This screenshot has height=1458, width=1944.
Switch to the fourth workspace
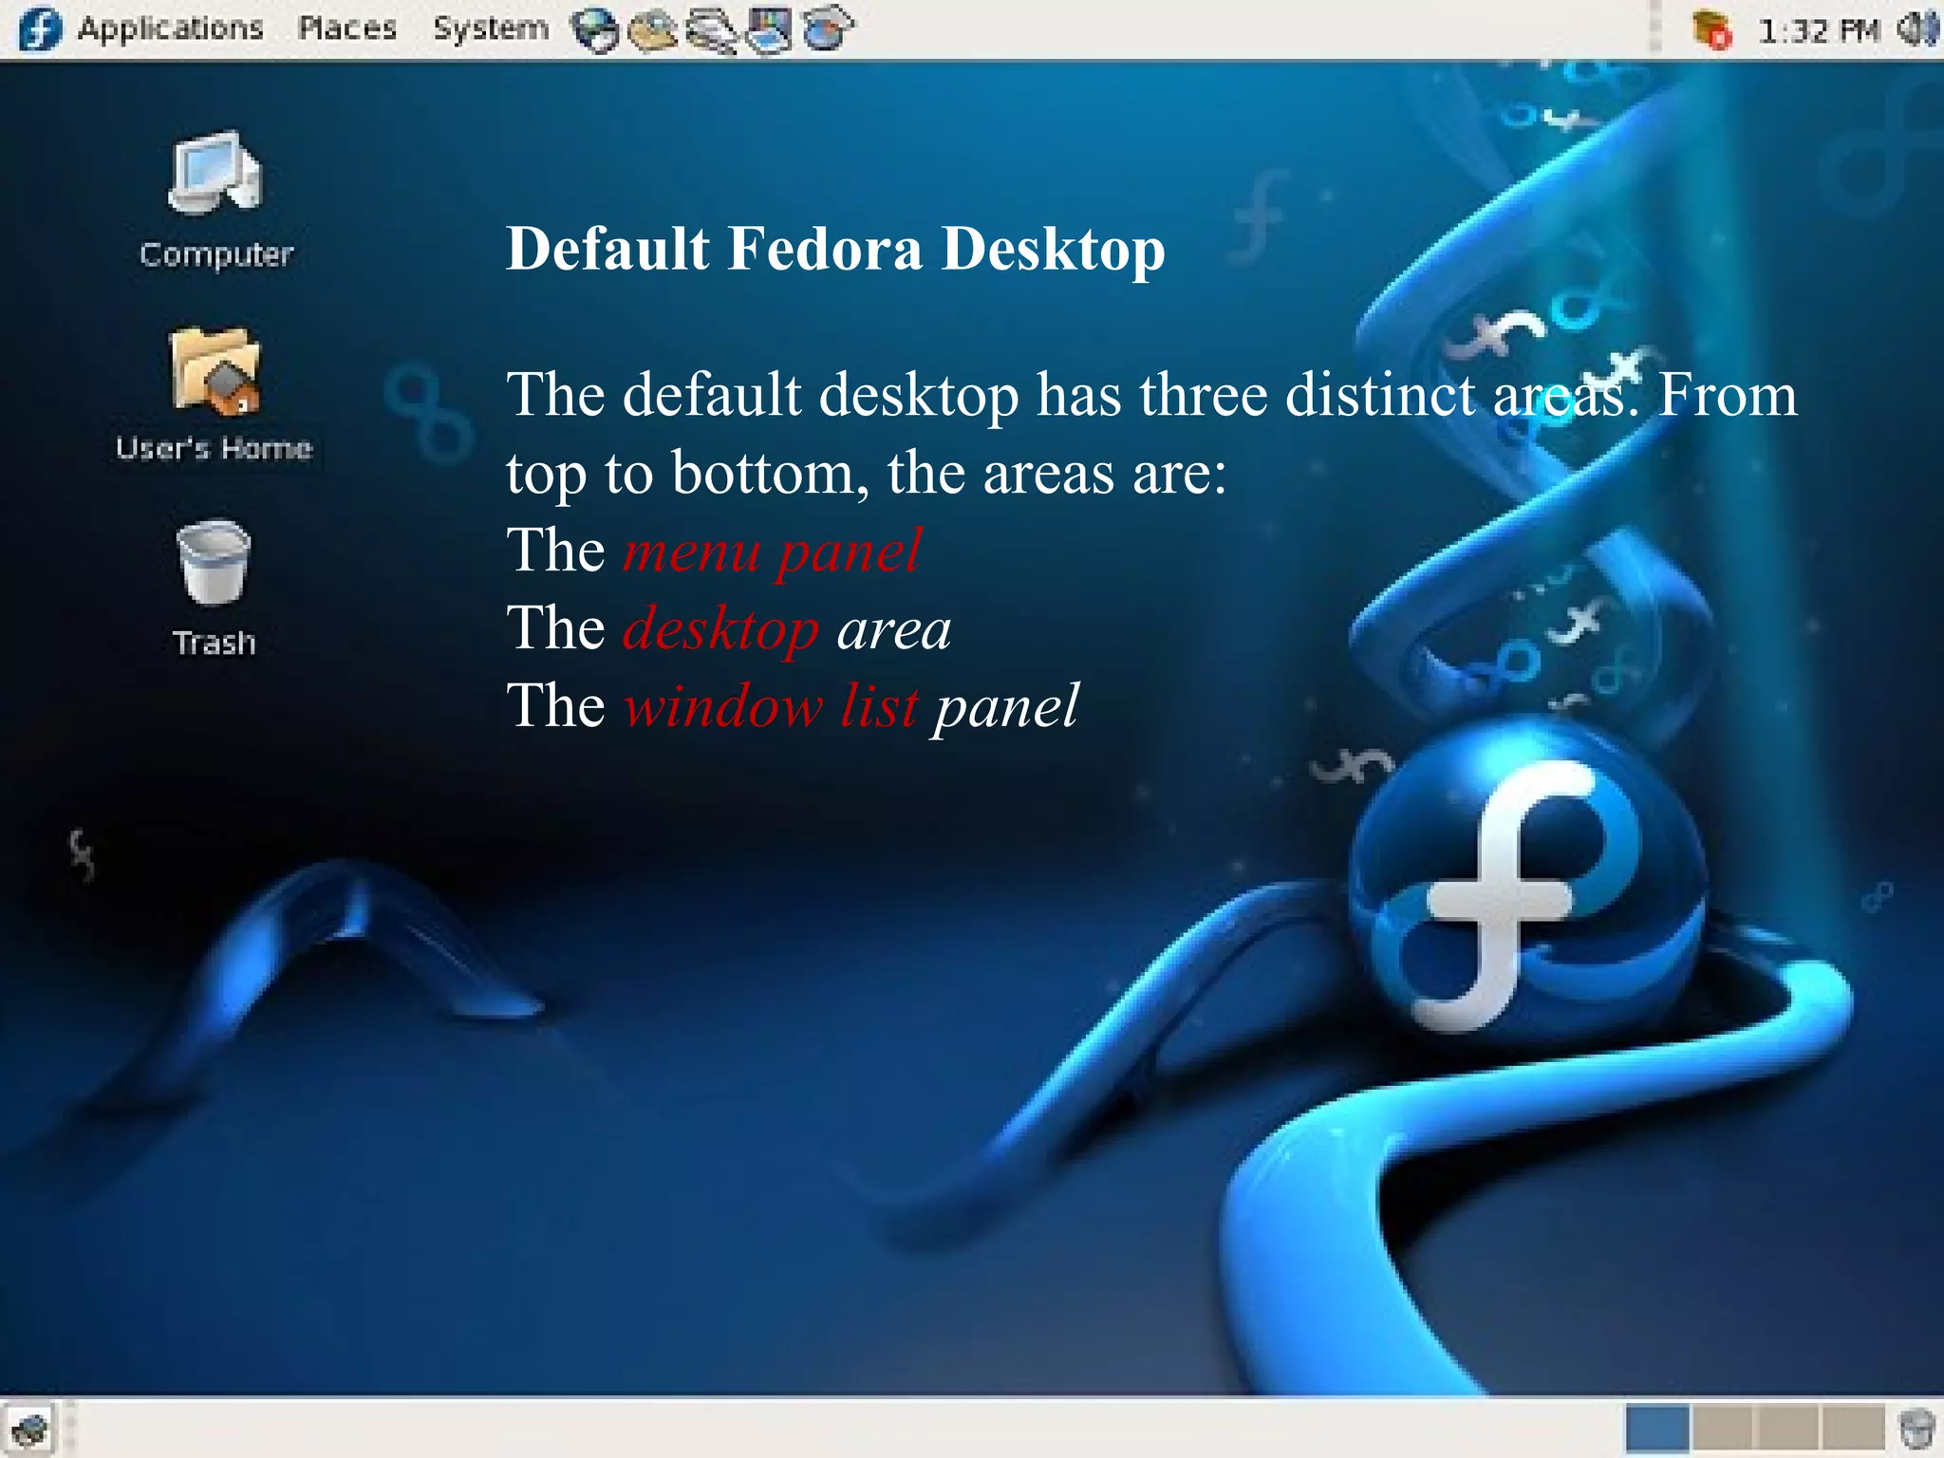1852,1429
